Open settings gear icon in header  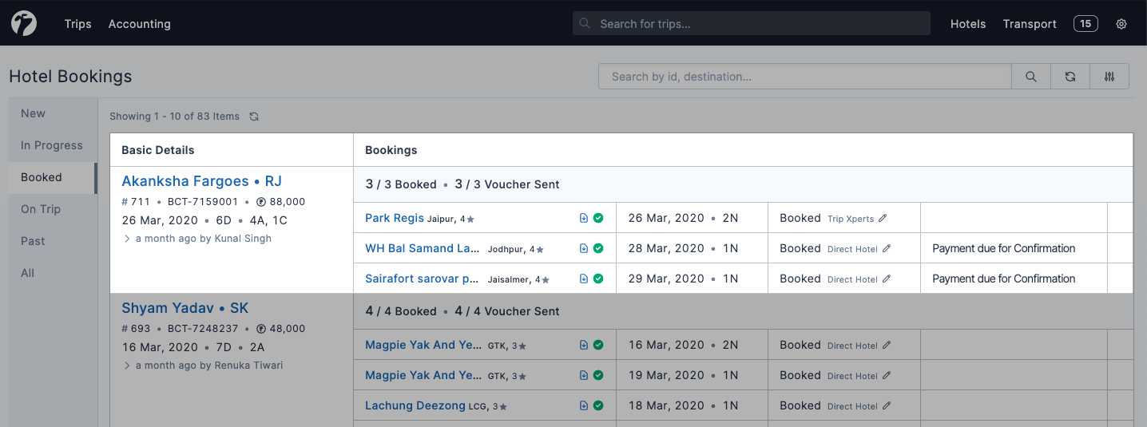click(1121, 24)
